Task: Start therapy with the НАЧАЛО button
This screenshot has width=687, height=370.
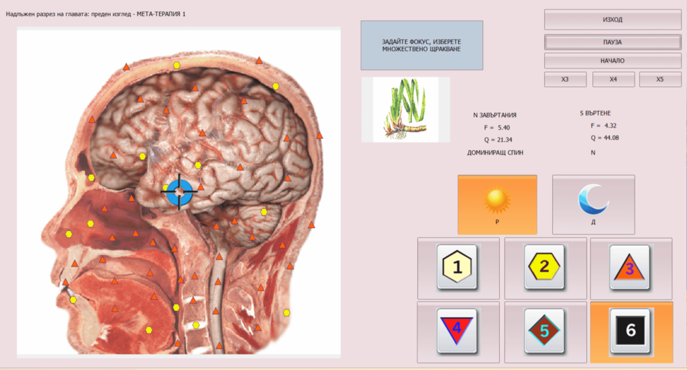Action: tap(613, 60)
